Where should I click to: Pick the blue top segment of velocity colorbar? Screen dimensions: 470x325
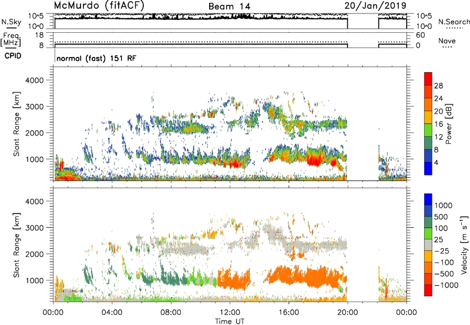pos(428,199)
